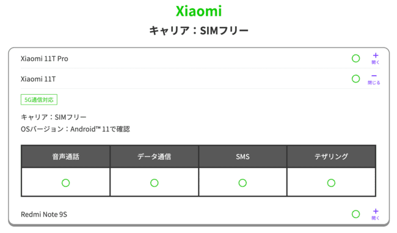Select the 5G通信対応 badge
This screenshot has width=397, height=233.
click(39, 100)
